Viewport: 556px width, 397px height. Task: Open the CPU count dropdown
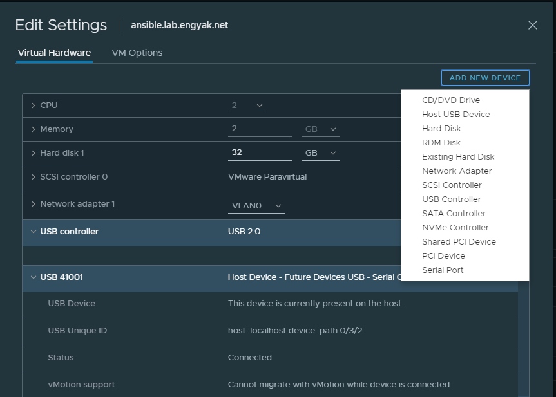tap(247, 106)
